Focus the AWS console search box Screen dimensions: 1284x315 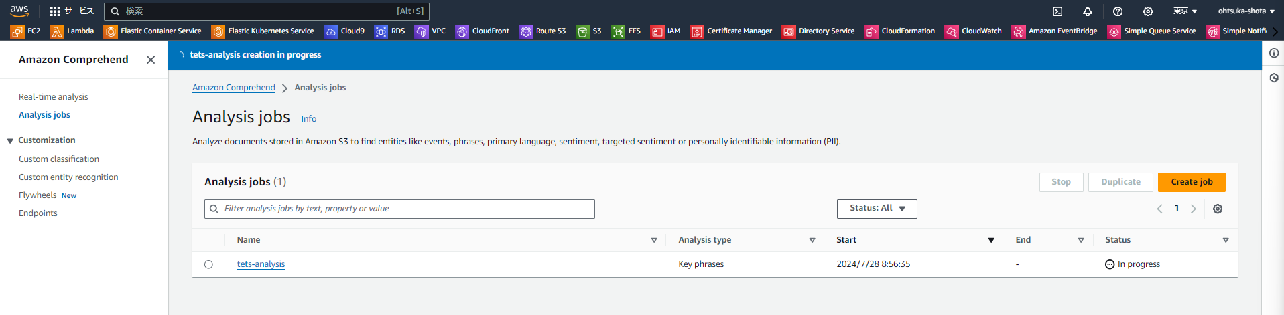click(x=267, y=11)
